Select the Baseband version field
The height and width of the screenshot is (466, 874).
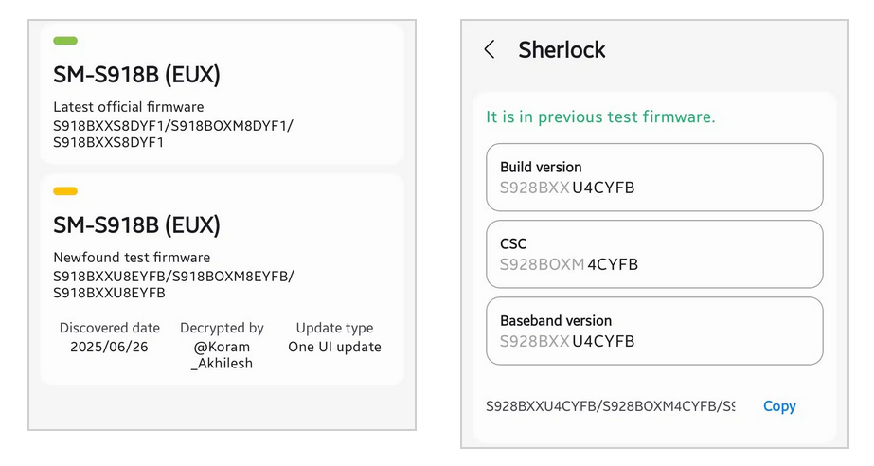[654, 331]
